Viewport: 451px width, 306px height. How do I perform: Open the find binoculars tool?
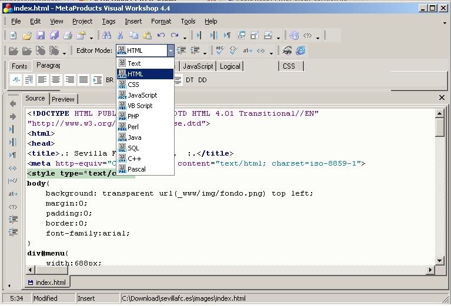(106, 35)
